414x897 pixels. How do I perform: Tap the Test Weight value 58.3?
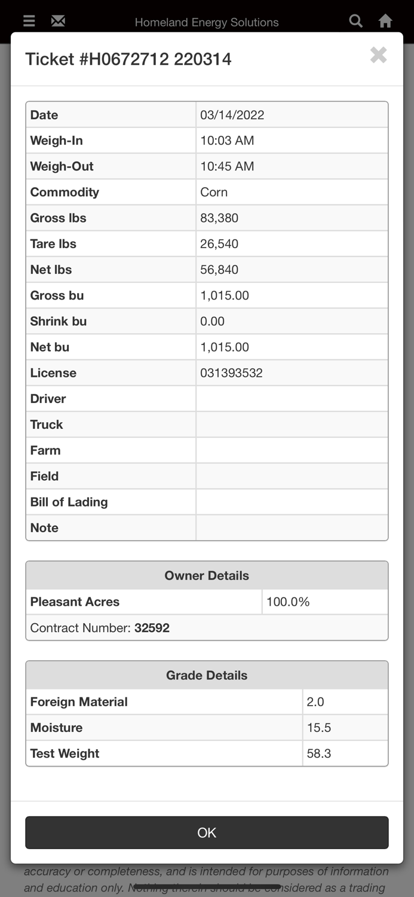(x=319, y=753)
